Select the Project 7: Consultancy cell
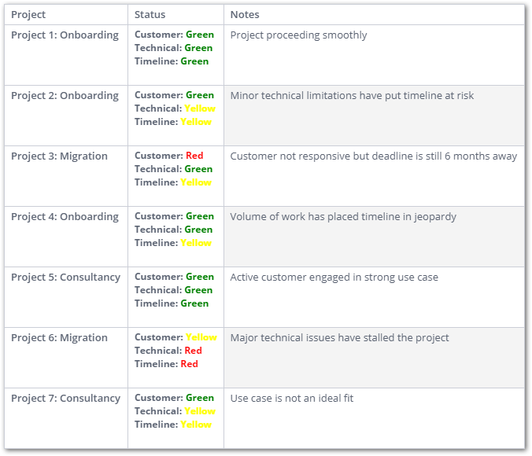 65,398
